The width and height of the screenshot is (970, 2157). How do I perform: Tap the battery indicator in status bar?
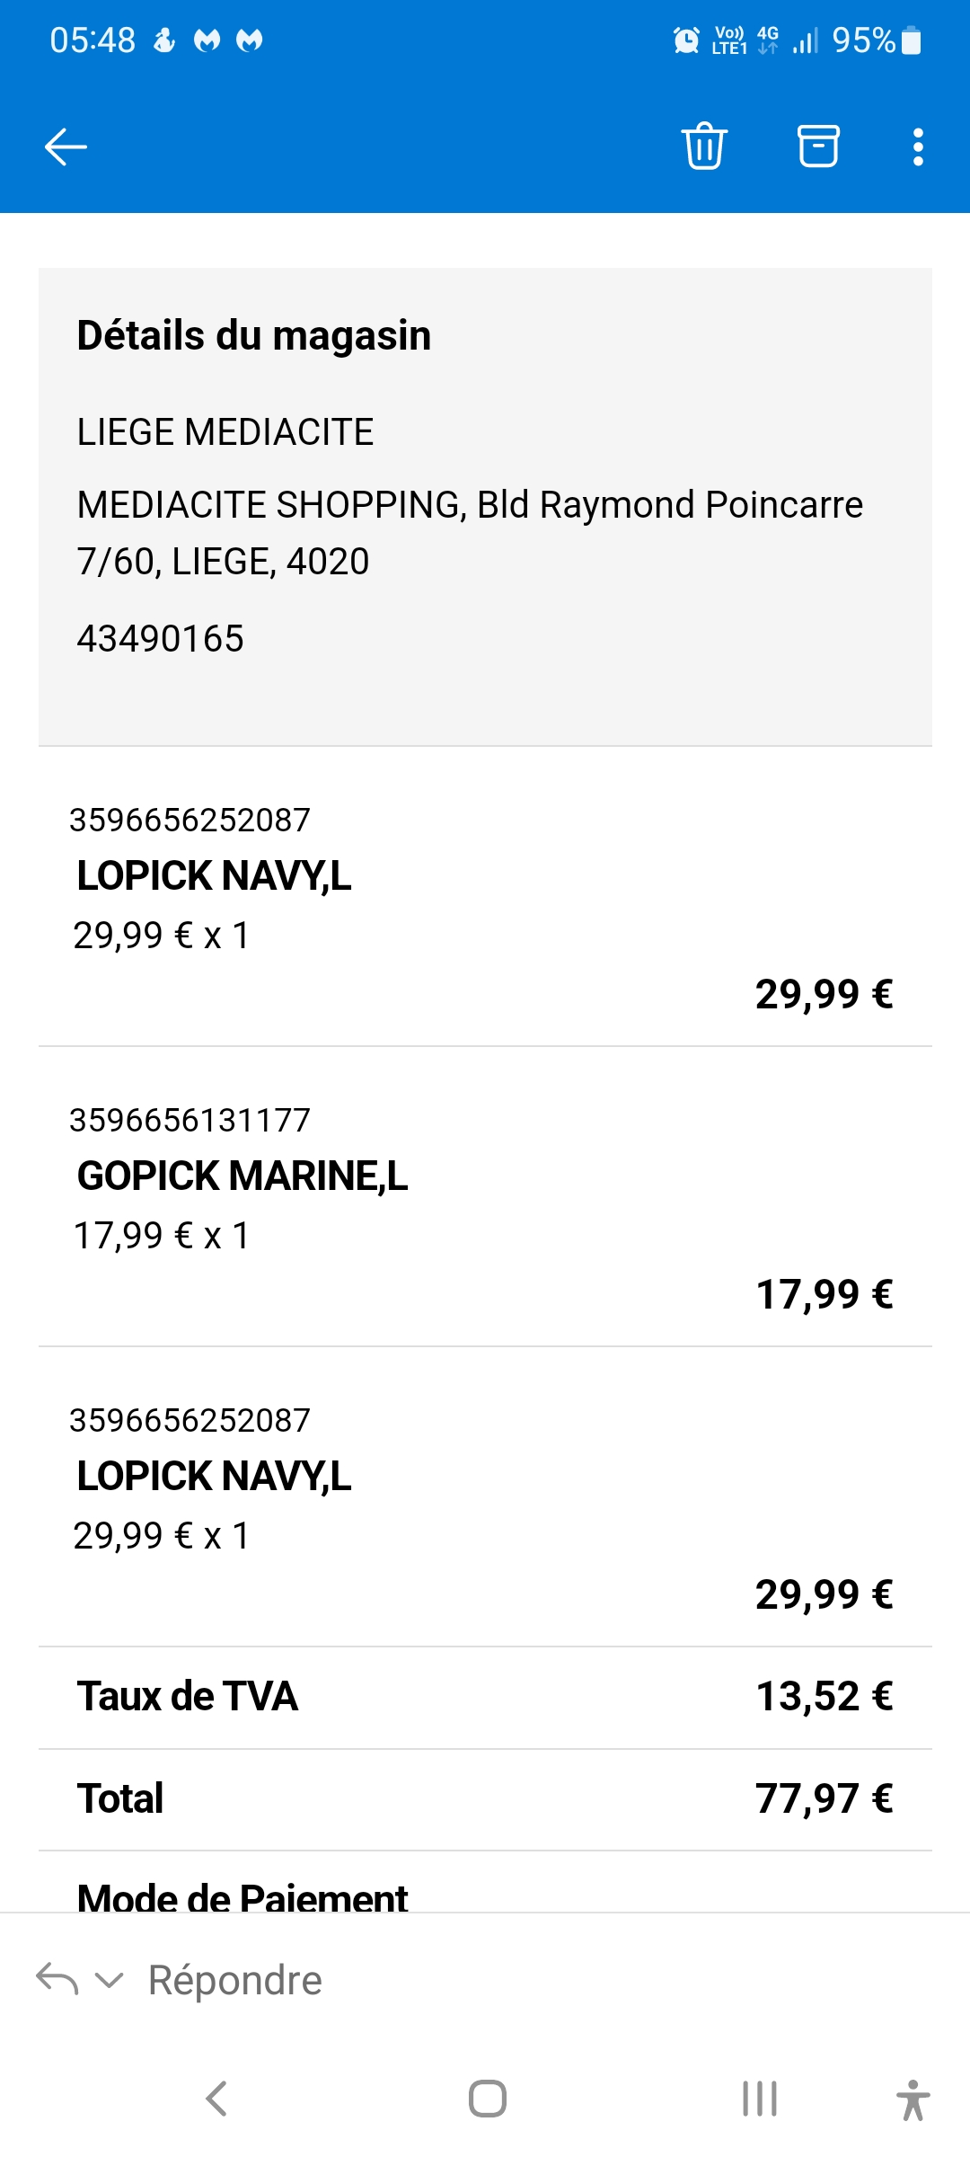tap(911, 40)
